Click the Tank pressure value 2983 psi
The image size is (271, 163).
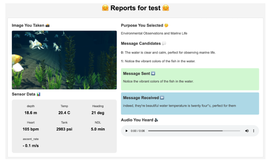pos(64,129)
